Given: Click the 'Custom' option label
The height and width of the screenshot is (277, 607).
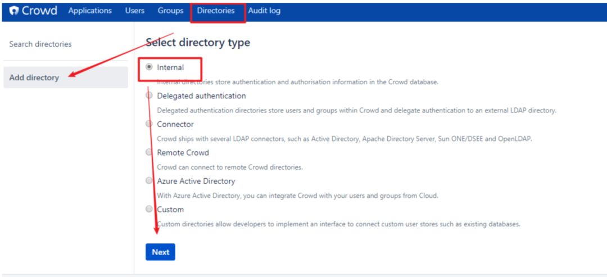Looking at the screenshot, I should coord(170,210).
